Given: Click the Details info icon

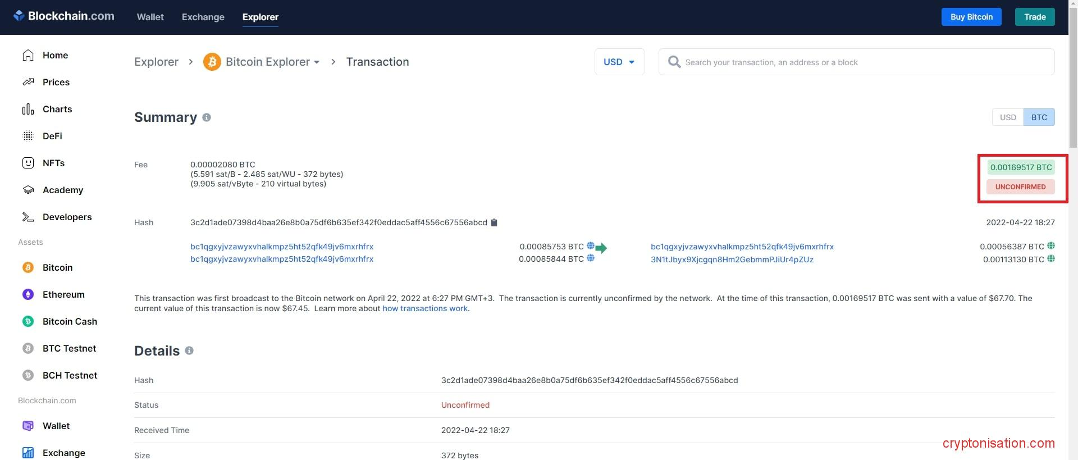Looking at the screenshot, I should tap(189, 350).
